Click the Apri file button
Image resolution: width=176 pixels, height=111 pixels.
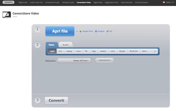pos(60,31)
